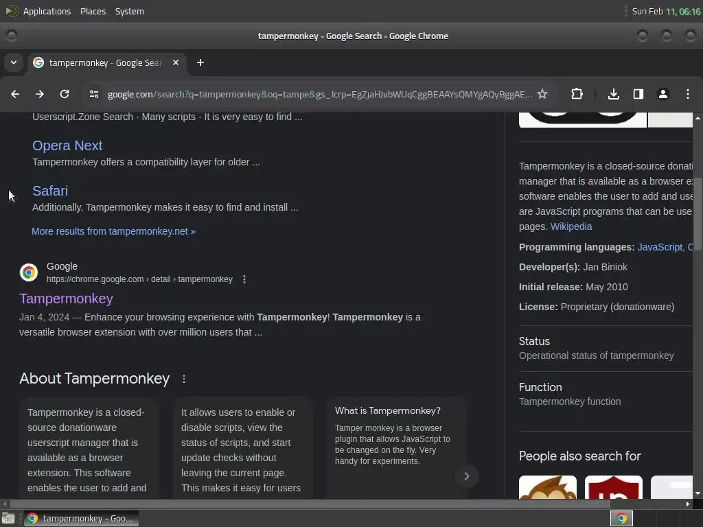703x527 pixels.
Task: Open the Wikipedia link in knowledge panel
Action: (x=571, y=226)
